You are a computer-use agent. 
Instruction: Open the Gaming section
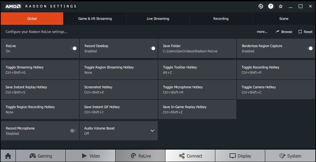pos(41,156)
